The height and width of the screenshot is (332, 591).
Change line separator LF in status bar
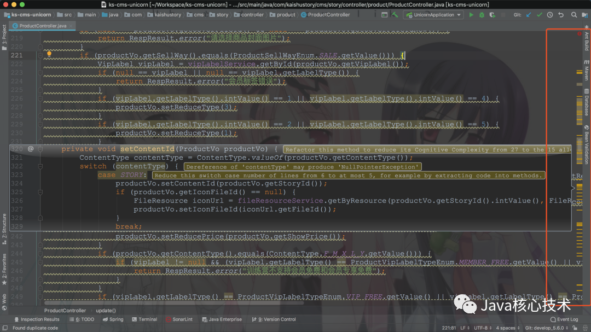465,328
